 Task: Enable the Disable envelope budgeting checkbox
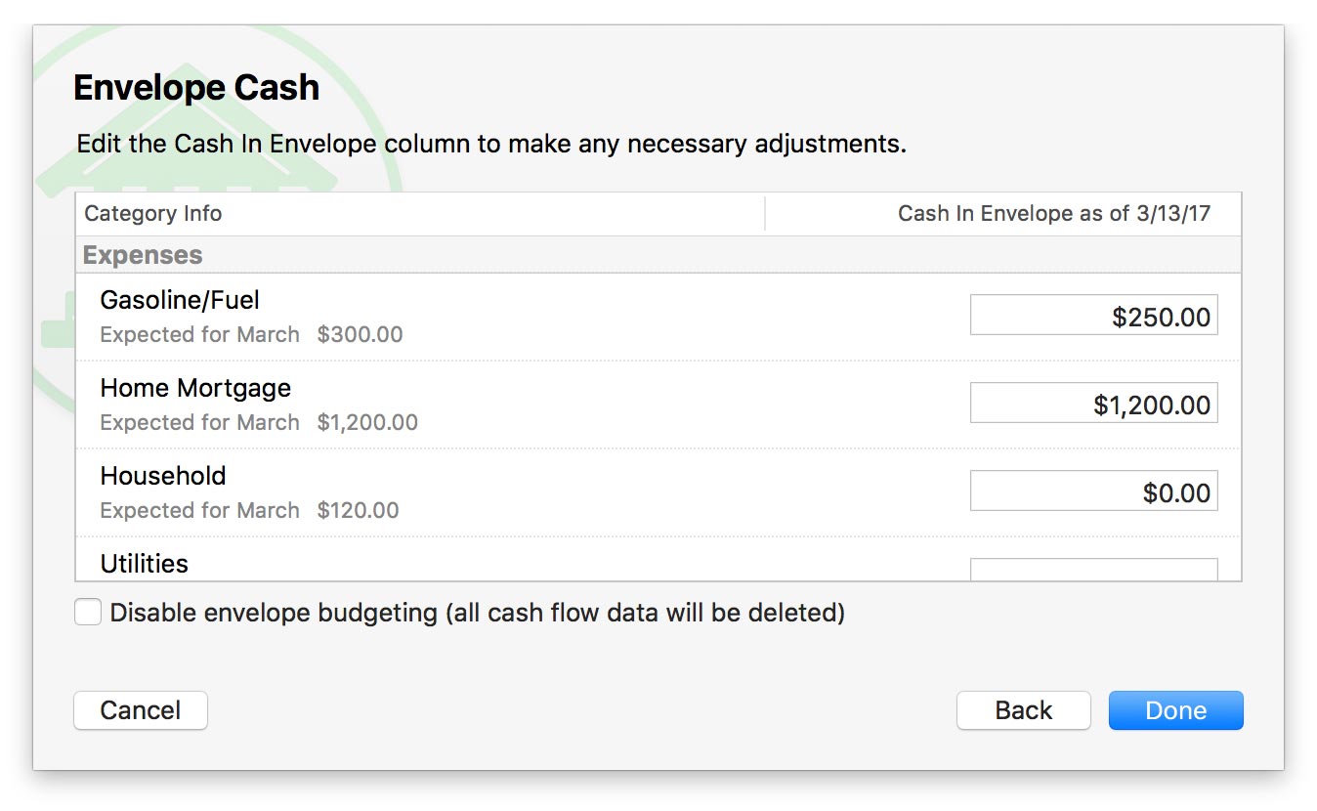[x=88, y=613]
